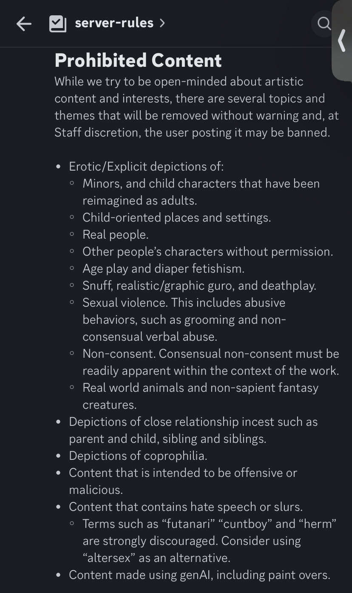
Task: Click the rules channel checkbox icon
Action: (58, 24)
